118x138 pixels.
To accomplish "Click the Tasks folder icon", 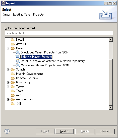I will (x=13, y=87).
